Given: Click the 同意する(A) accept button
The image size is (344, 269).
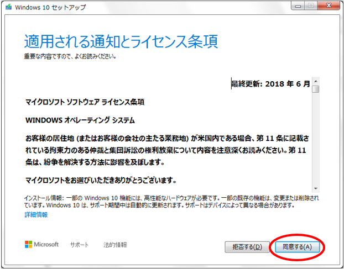Looking at the screenshot, I should pos(298,247).
